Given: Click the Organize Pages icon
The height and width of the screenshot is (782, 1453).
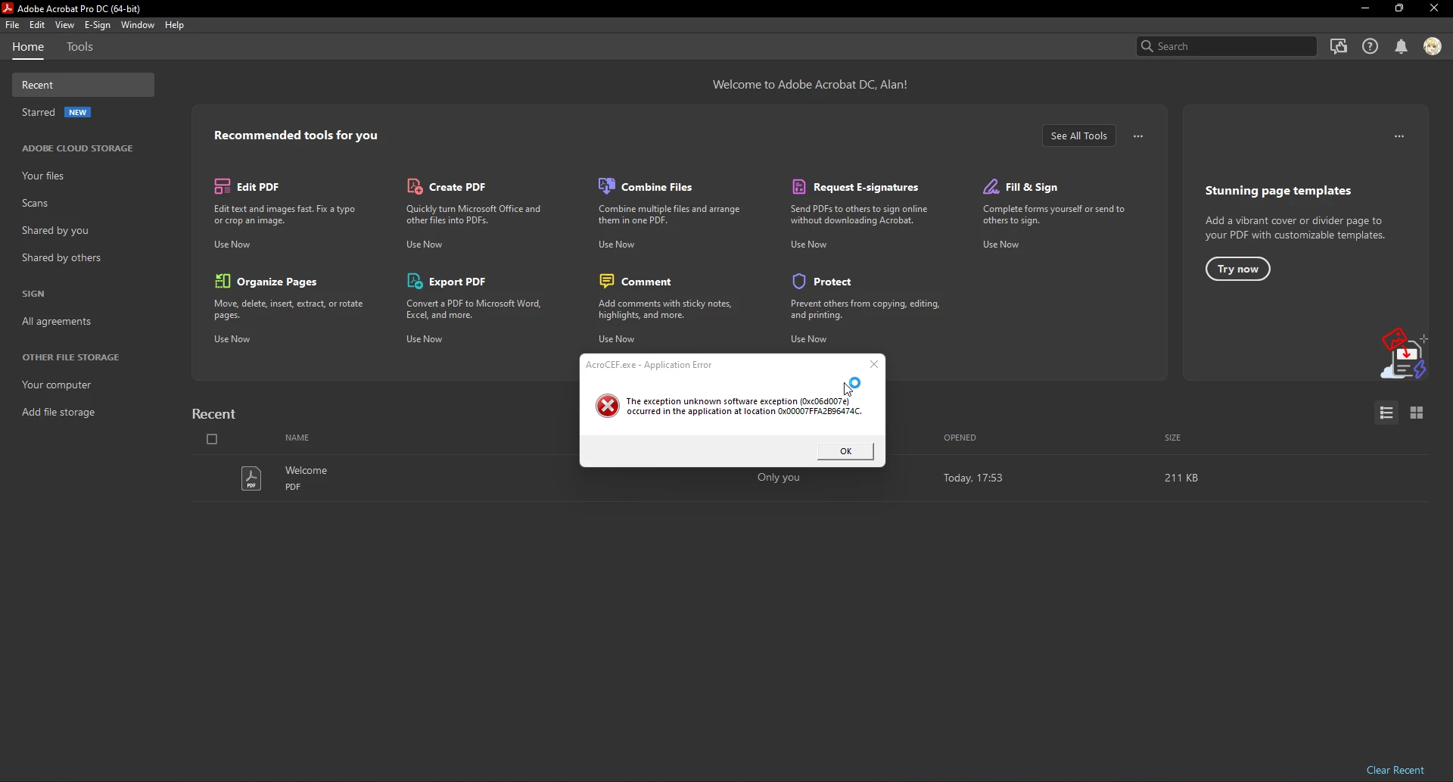Looking at the screenshot, I should [x=222, y=281].
